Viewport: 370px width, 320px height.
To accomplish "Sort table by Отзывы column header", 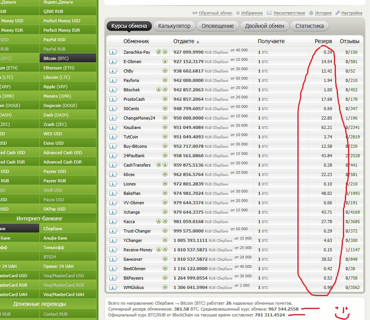I will click(x=350, y=41).
